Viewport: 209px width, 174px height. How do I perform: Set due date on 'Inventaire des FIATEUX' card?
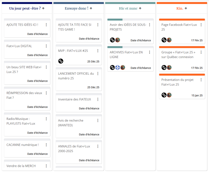[x=89, y=109]
